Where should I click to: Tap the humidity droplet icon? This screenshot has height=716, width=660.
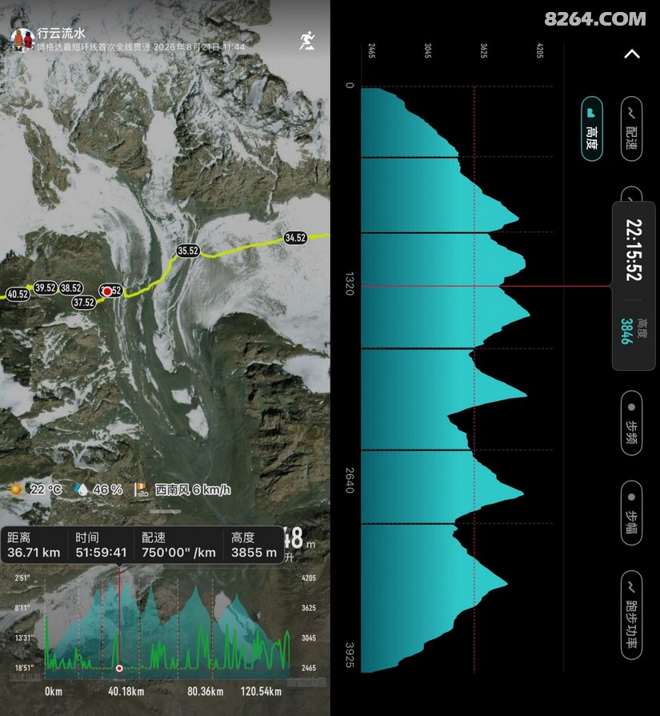coord(81,489)
